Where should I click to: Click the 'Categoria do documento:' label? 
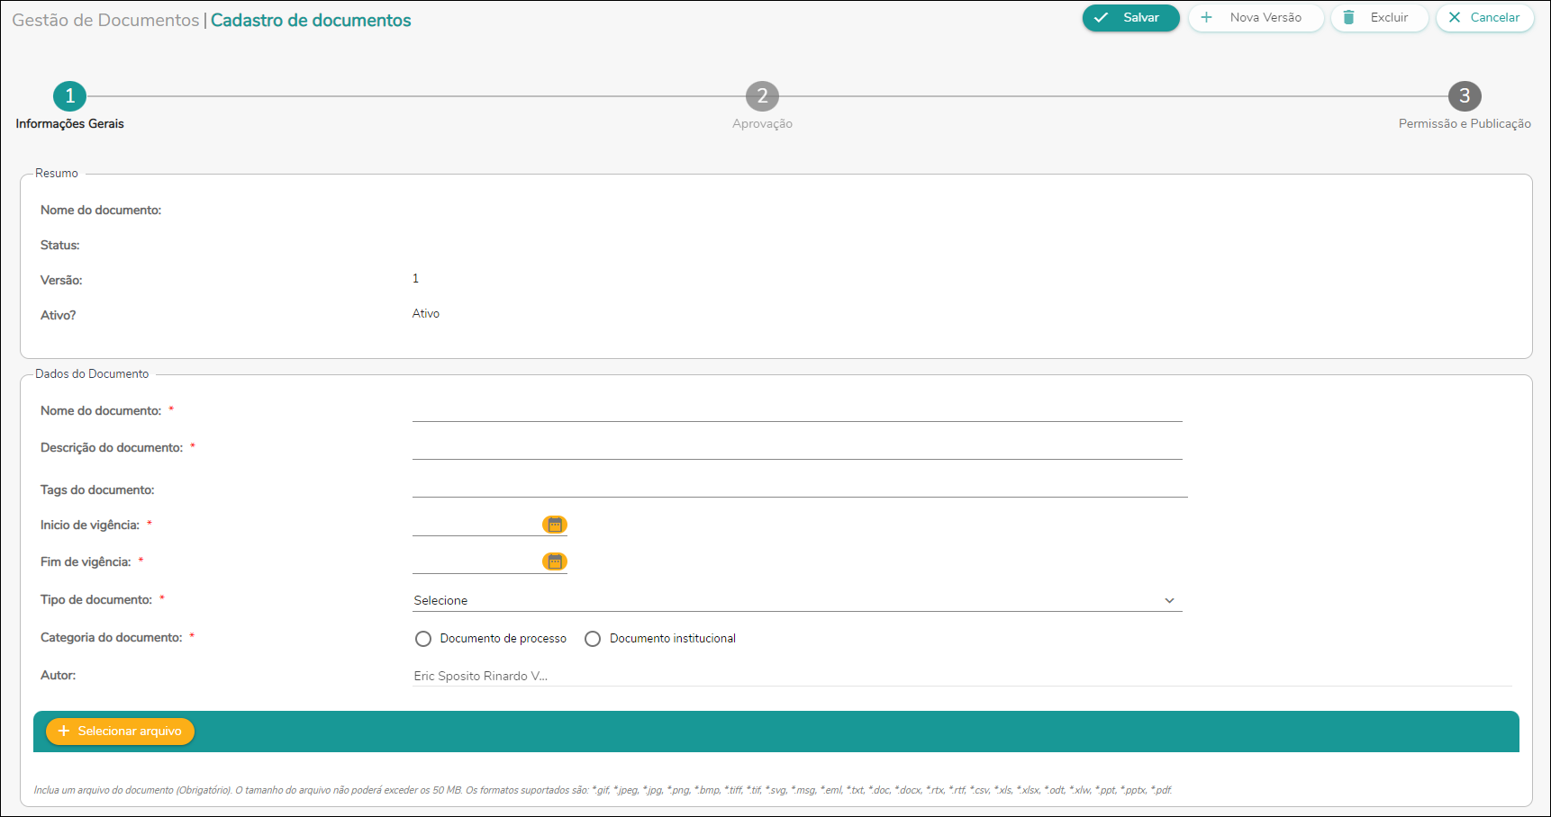111,637
